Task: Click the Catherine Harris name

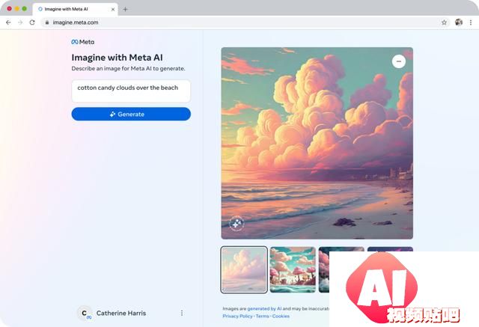Action: 121,313
